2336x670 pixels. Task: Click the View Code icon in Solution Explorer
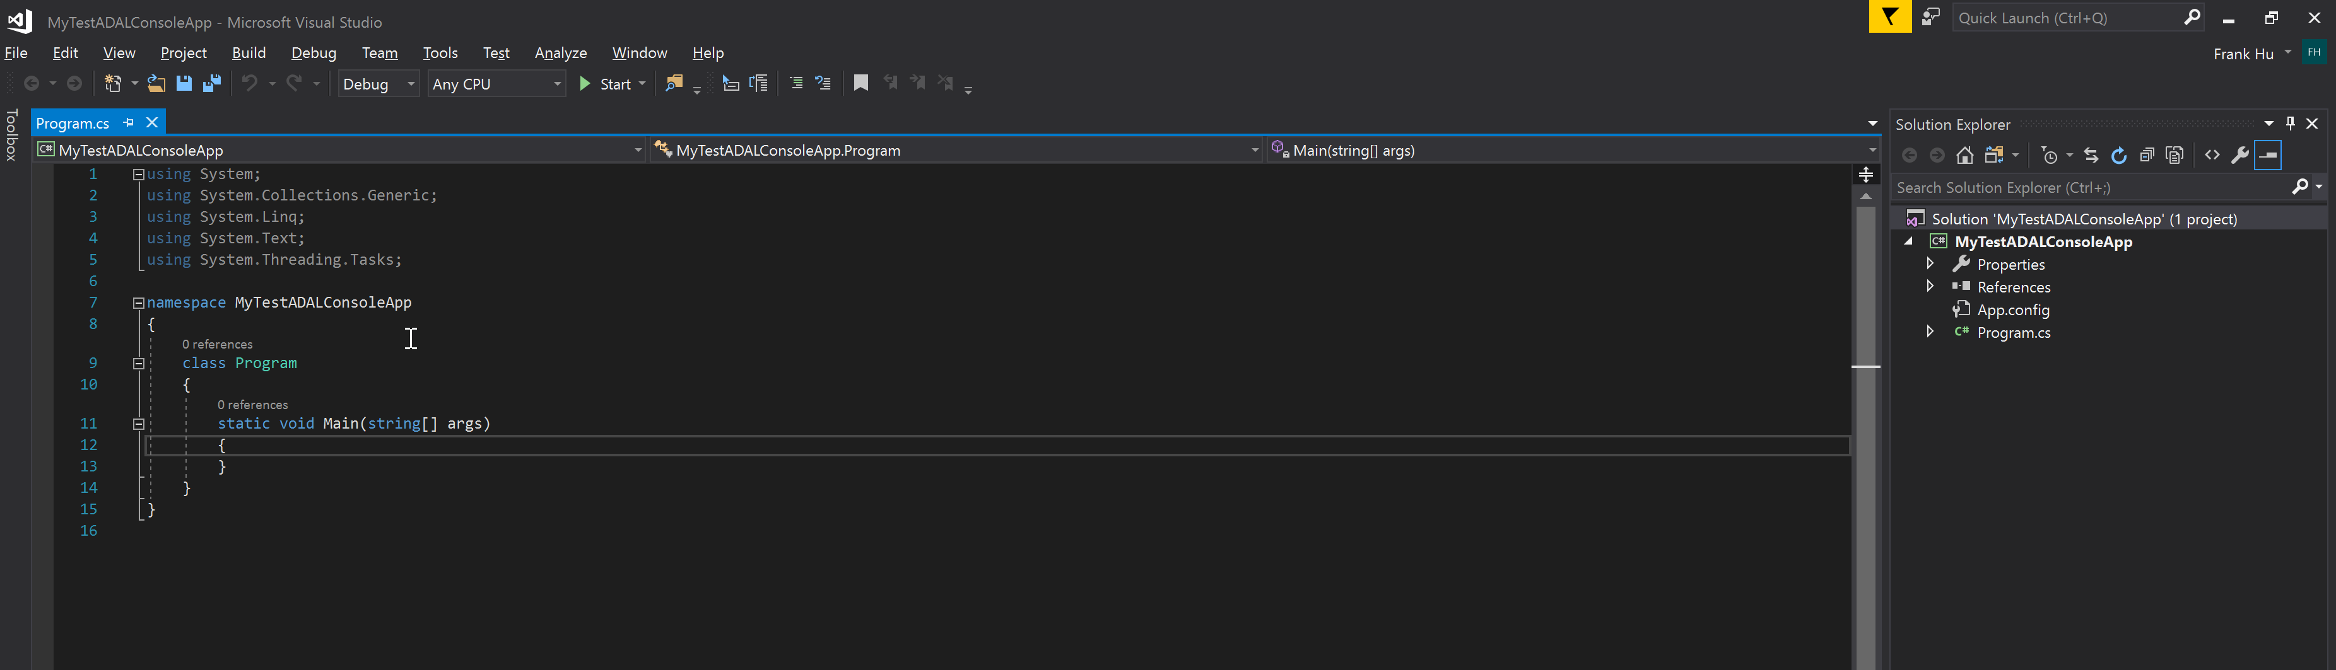[2213, 155]
